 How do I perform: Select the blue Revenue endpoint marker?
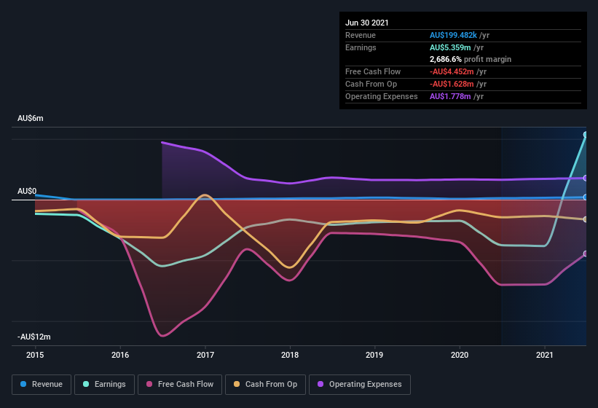pos(586,197)
